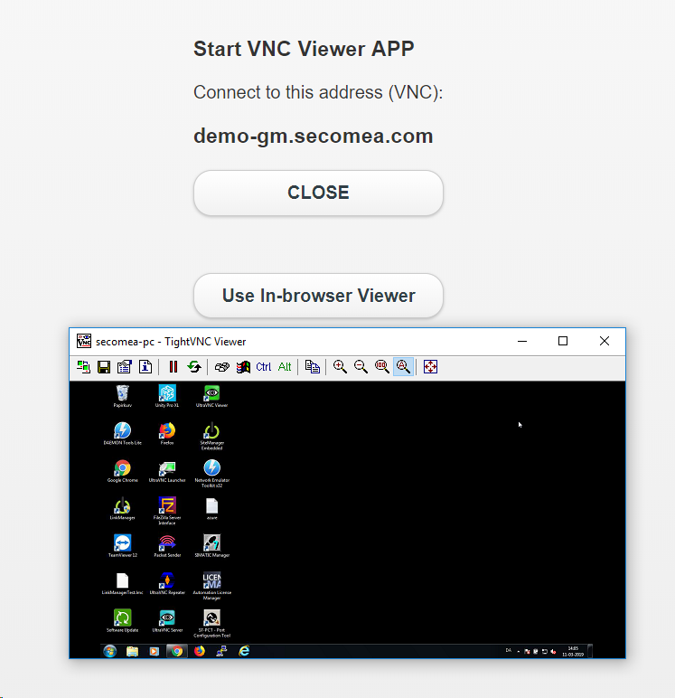Click network computers icon in remote taskbar
This screenshot has height=698, width=675.
(x=221, y=651)
